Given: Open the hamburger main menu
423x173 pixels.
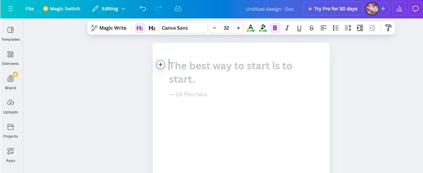Looking at the screenshot, I should pos(10,9).
